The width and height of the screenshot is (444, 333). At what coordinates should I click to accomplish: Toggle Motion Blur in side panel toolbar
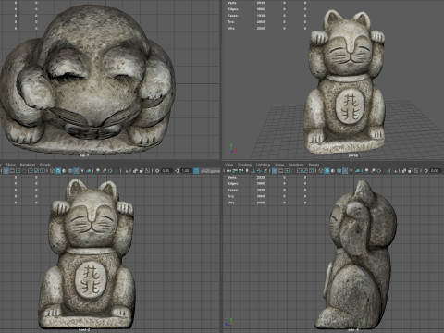tap(373, 170)
